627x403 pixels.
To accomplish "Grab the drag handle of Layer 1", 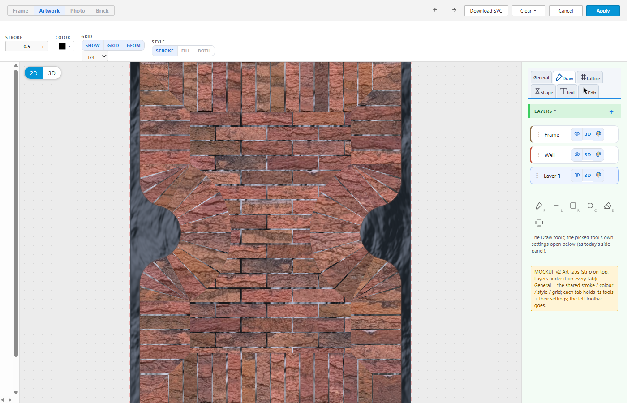I will 537,176.
